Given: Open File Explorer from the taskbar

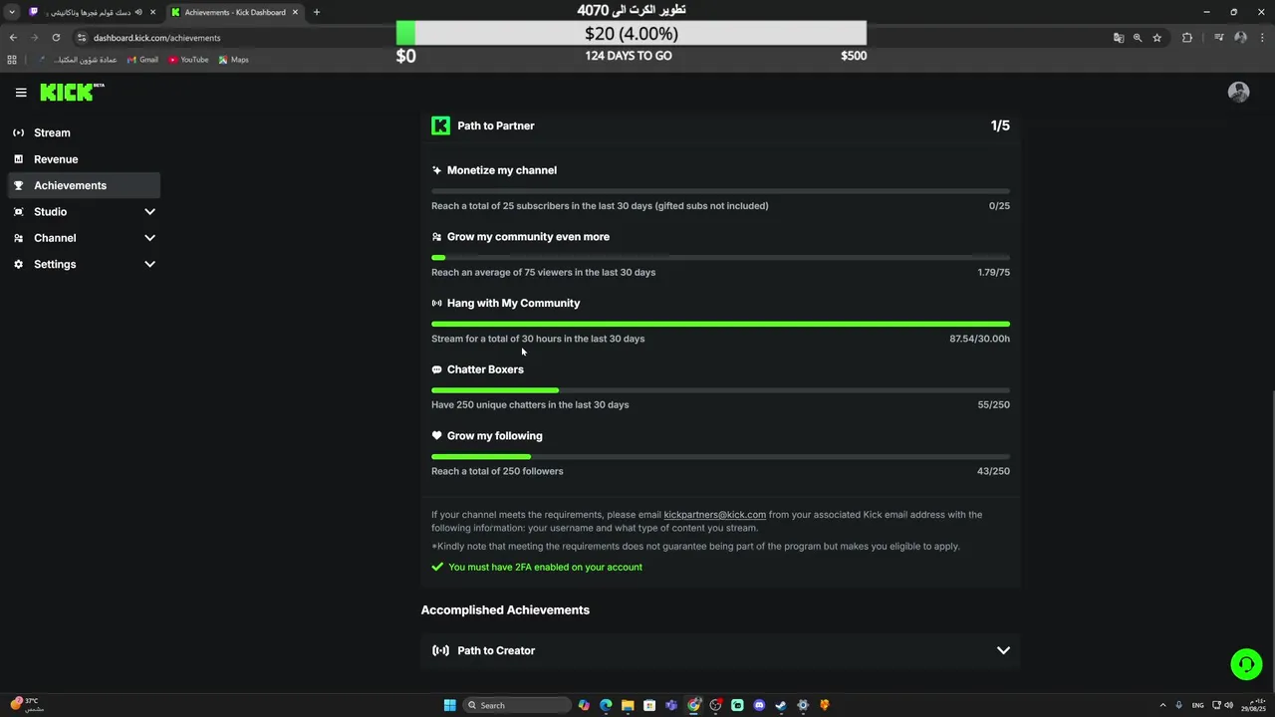Looking at the screenshot, I should (x=628, y=705).
